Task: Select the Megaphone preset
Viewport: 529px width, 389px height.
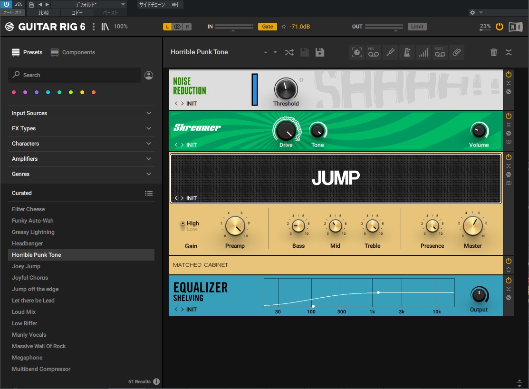Action: (27, 358)
